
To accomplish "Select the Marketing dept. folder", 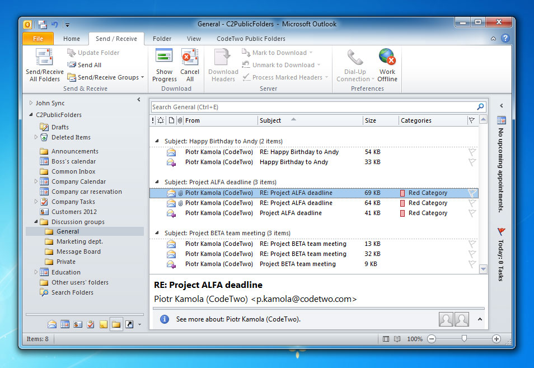I will pos(79,241).
